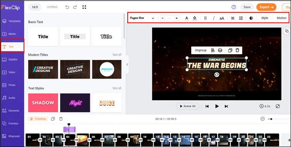291x147 pixels.
Task: Open the line spacing tool
Action: [241, 18]
